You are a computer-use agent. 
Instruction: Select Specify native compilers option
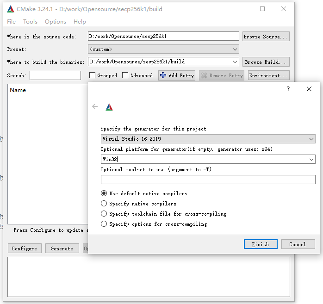coord(104,204)
